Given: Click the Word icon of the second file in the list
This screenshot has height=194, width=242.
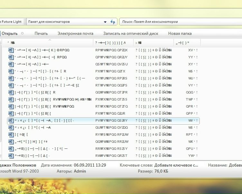Looking at the screenshot, I should coord(10,57).
